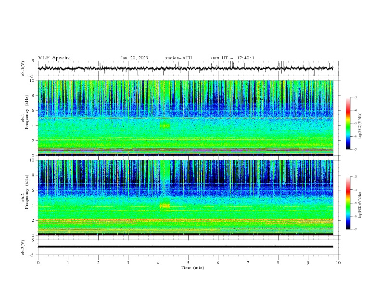Click the "-5" tick on ch.1 colorbar
381x295 pixels.
(355, 123)
